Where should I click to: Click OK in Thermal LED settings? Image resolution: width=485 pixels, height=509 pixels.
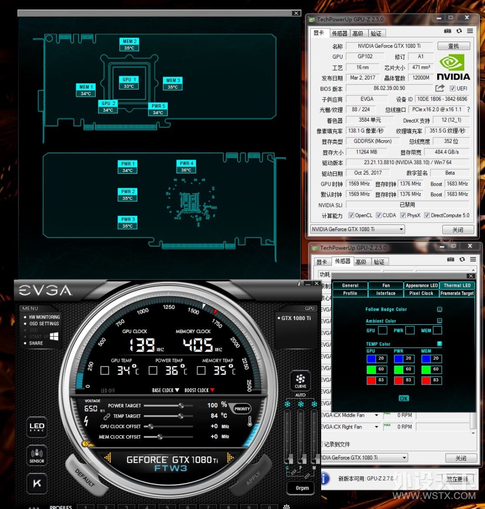coord(404,398)
